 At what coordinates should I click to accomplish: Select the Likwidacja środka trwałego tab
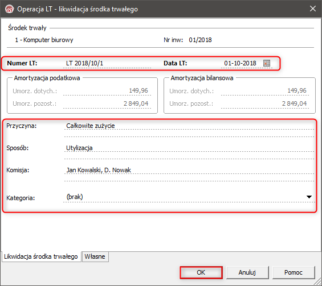(x=41, y=256)
